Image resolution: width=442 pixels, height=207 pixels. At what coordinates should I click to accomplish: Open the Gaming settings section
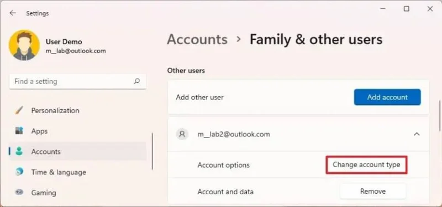click(77, 193)
